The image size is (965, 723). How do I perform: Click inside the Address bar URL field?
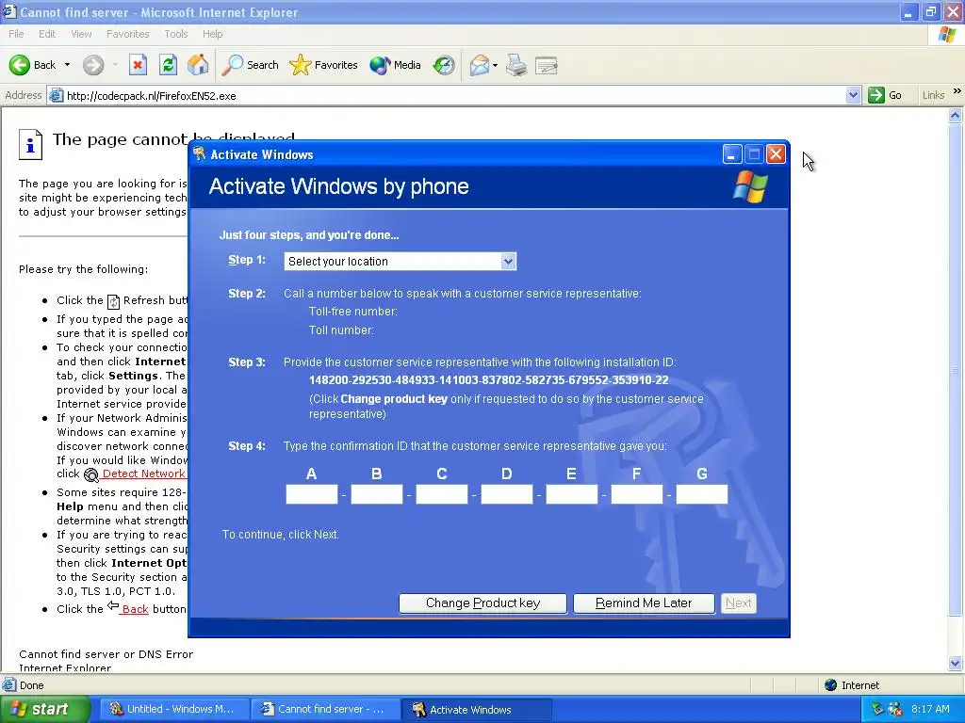(452, 95)
